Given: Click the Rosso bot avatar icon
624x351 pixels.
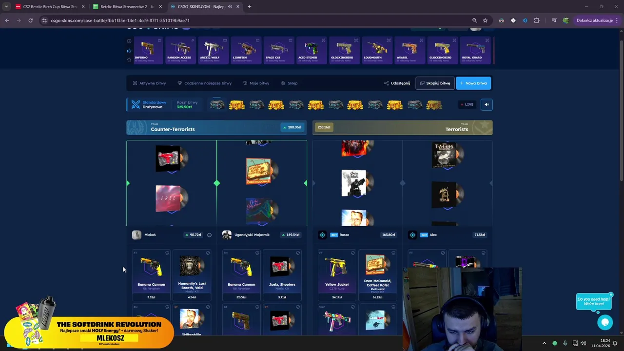Looking at the screenshot, I should pyautogui.click(x=322, y=235).
